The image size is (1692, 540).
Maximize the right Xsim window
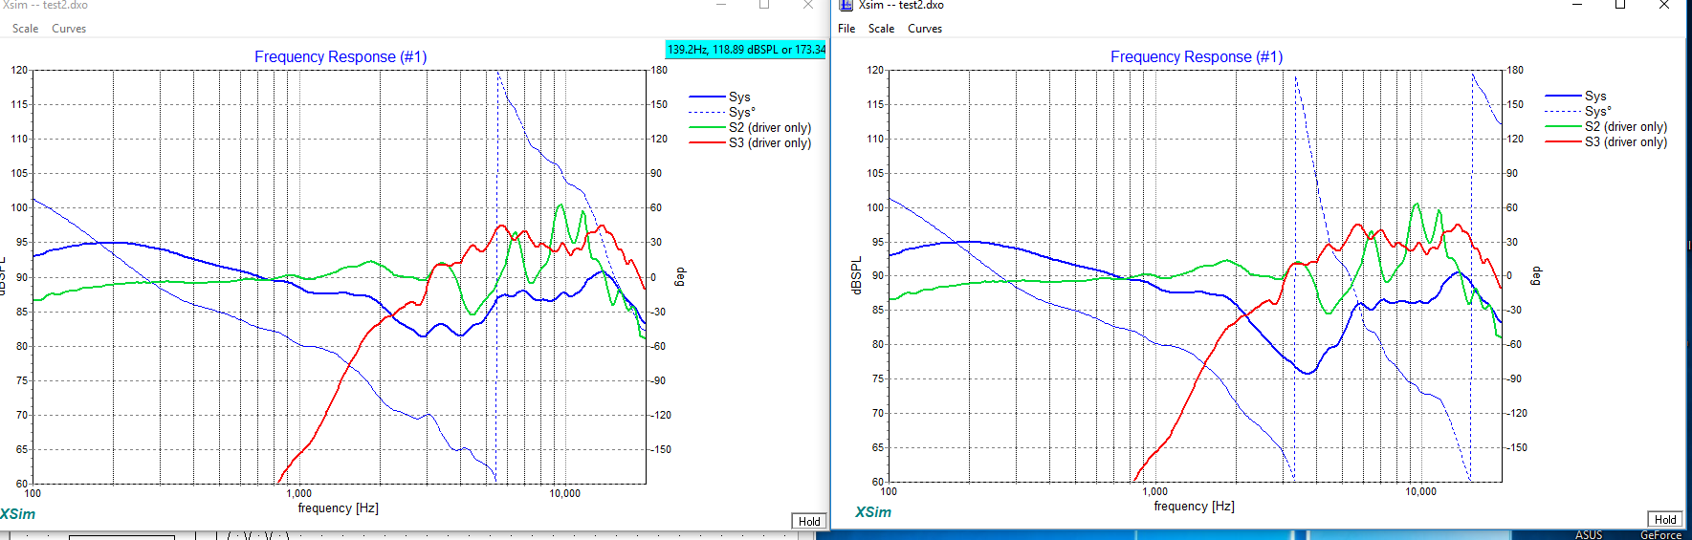[x=1620, y=6]
